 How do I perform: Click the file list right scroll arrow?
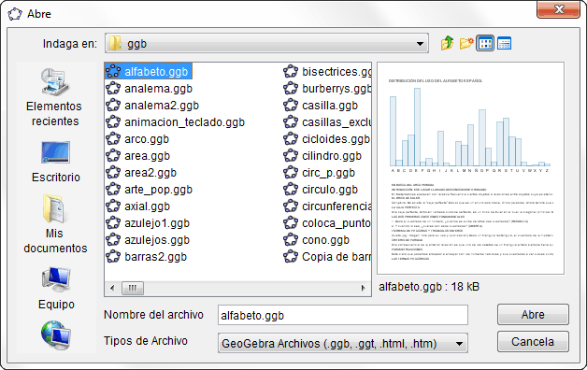tap(363, 288)
